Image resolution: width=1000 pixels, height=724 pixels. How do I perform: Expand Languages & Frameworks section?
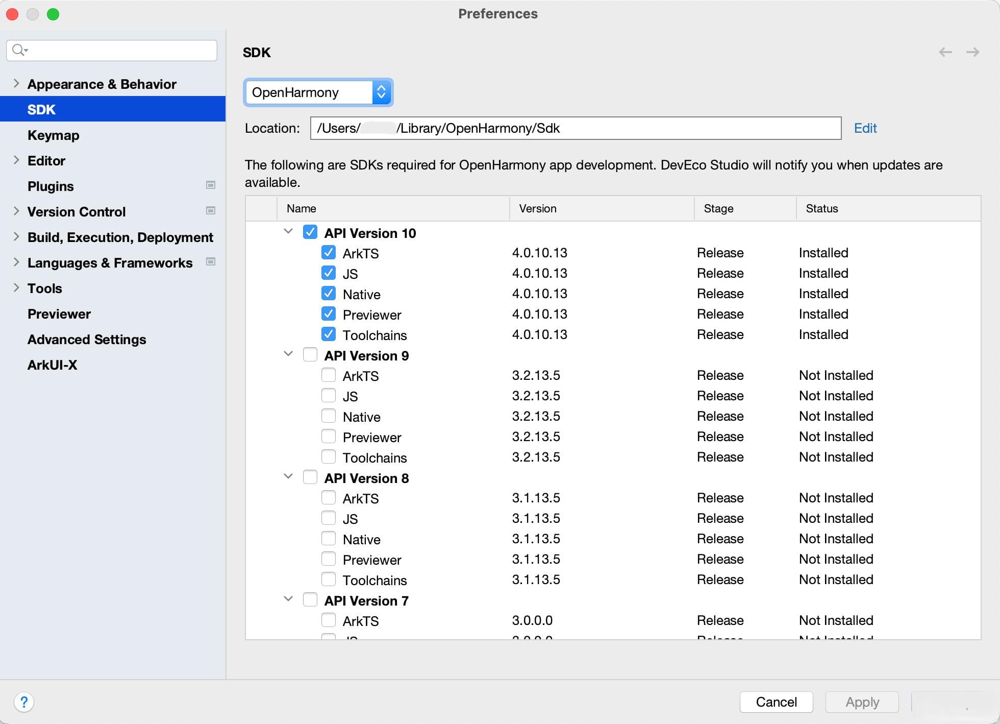16,262
